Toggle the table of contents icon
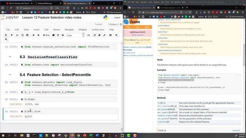246x138 pixels. [110, 35]
